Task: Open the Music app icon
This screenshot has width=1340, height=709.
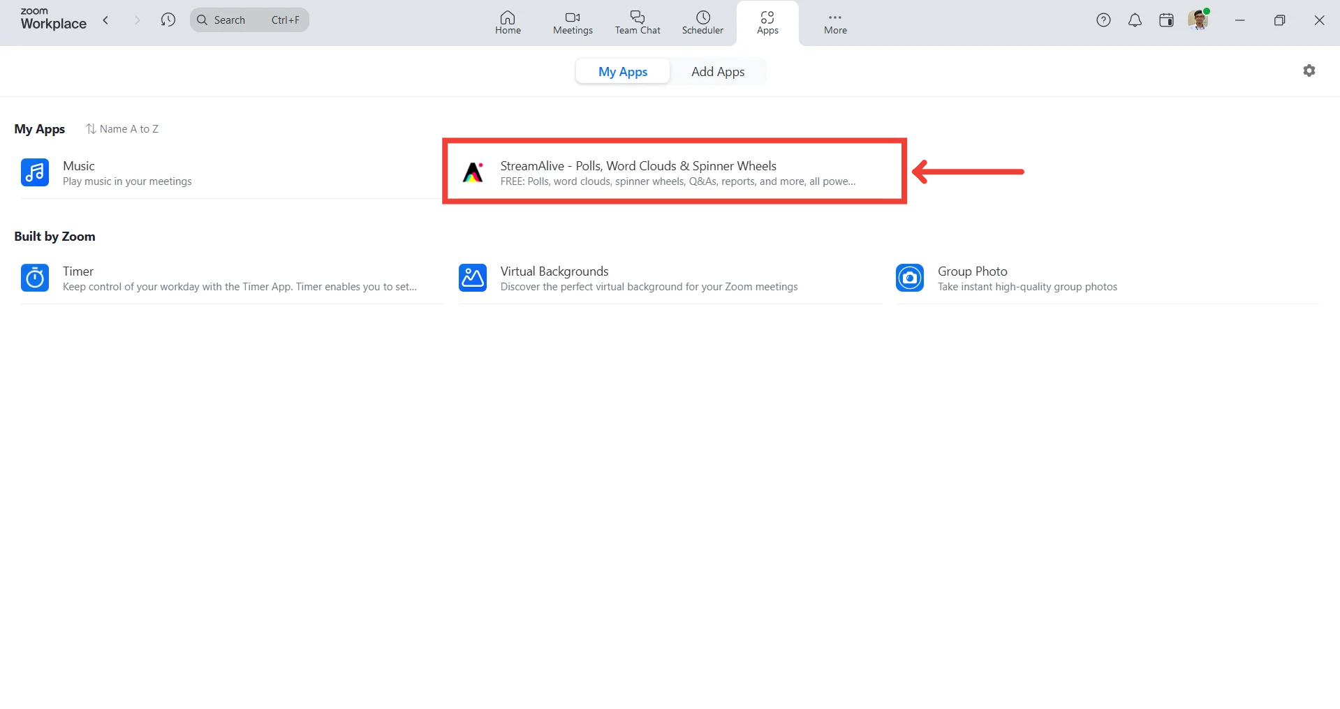Action: pyautogui.click(x=35, y=172)
